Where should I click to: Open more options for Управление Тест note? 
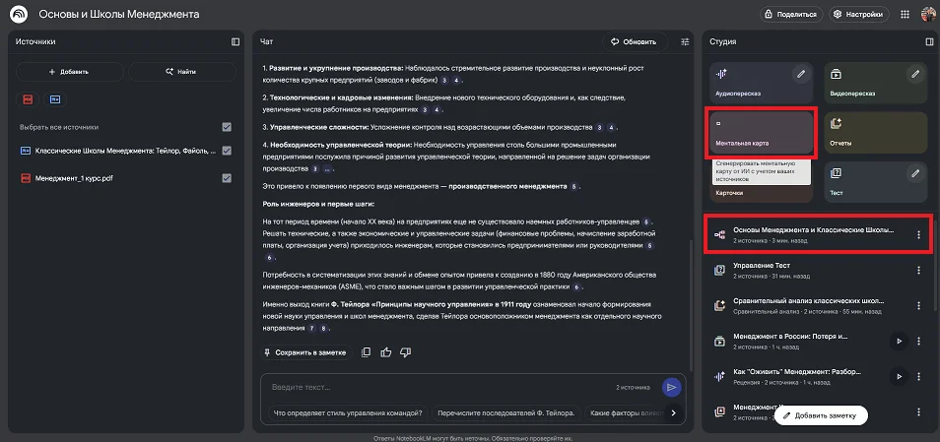918,270
